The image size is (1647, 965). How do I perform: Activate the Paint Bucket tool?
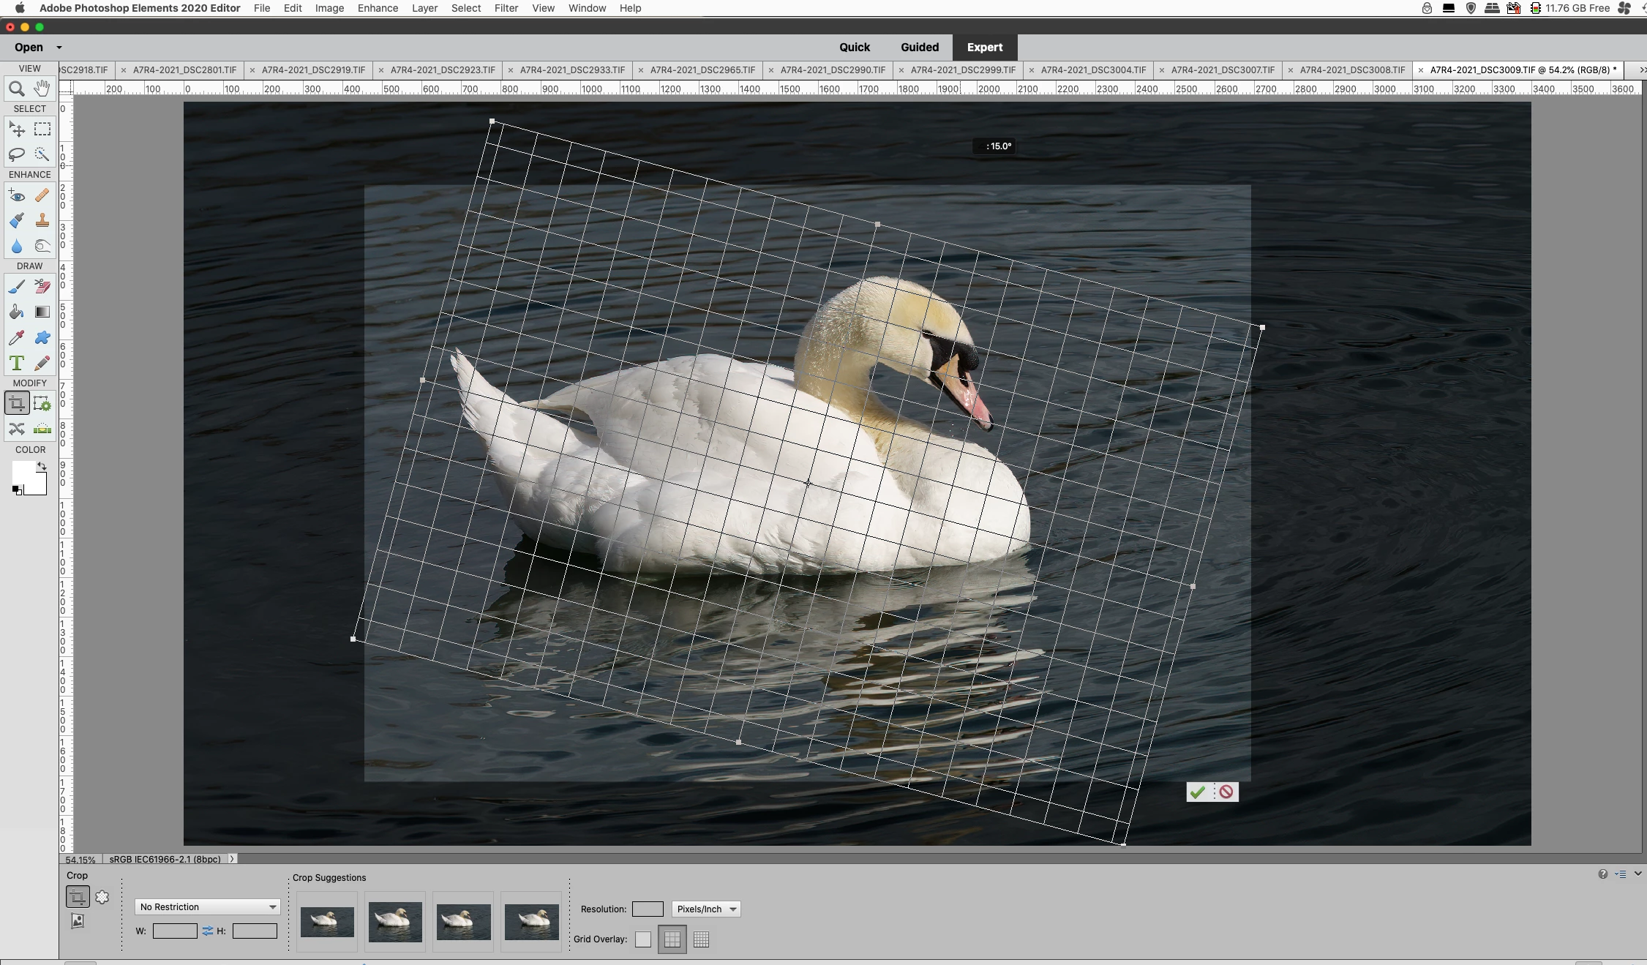tap(16, 312)
